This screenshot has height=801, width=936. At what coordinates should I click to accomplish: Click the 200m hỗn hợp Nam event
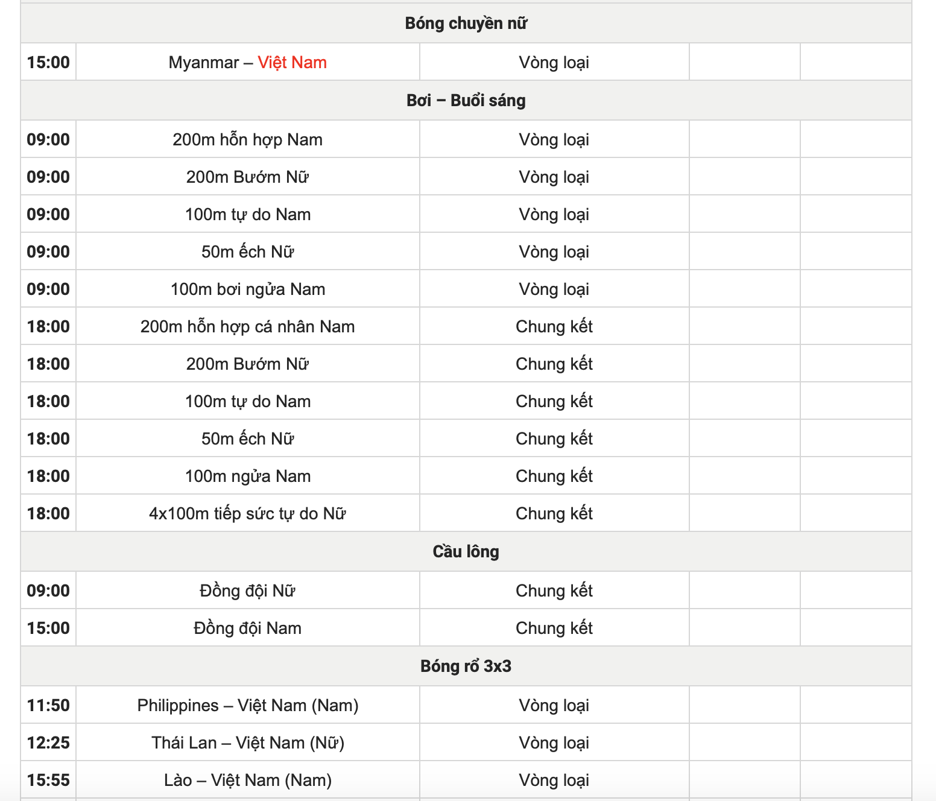coord(247,139)
